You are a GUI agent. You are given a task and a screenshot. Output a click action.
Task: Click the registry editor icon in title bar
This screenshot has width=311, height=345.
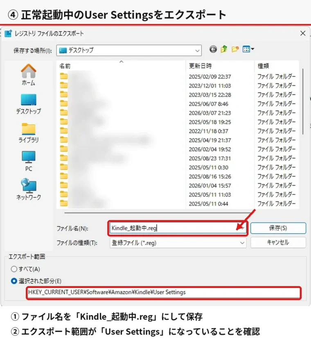[8, 34]
